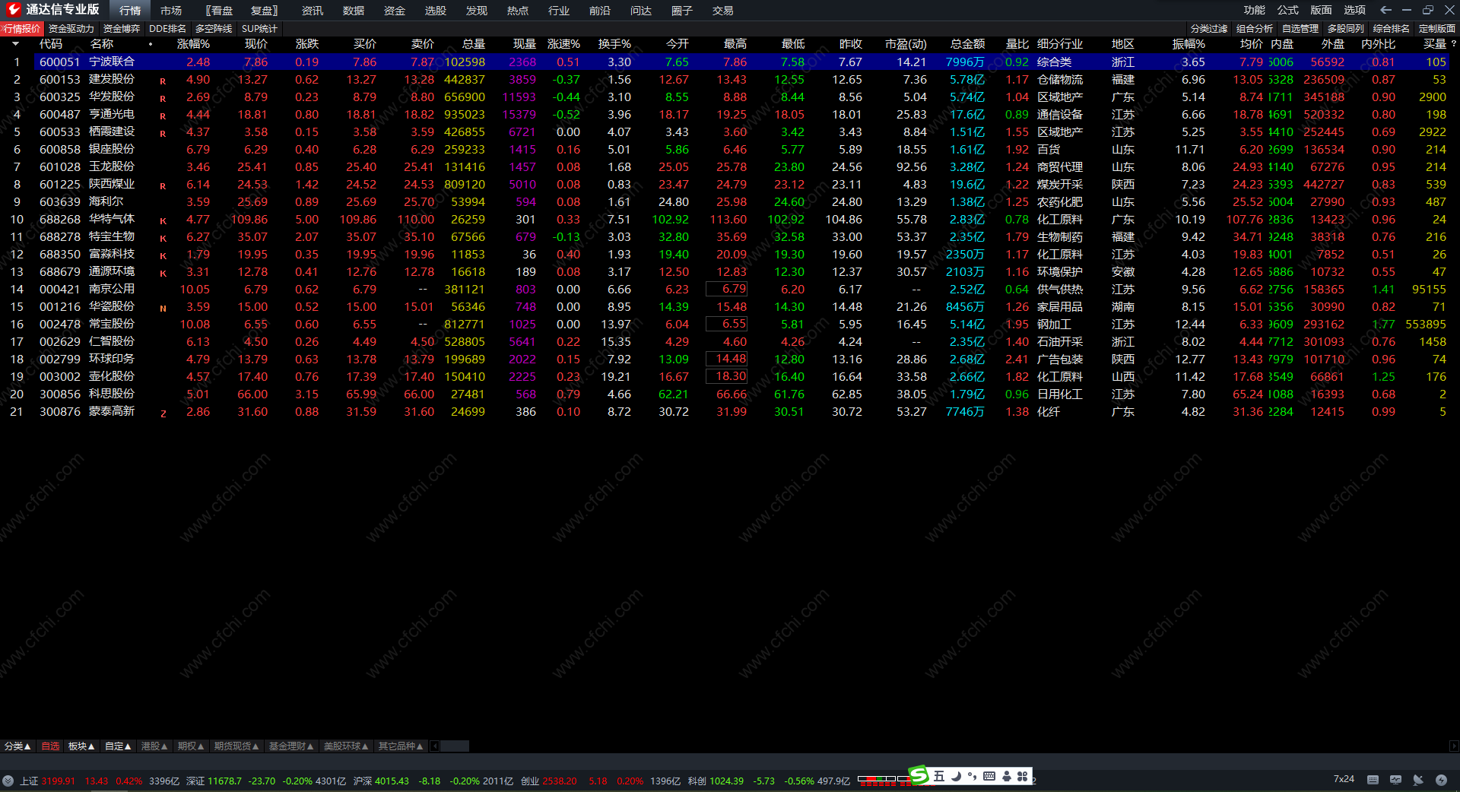Expand the 港股 bottom tab menu
The width and height of the screenshot is (1460, 792).
click(154, 746)
